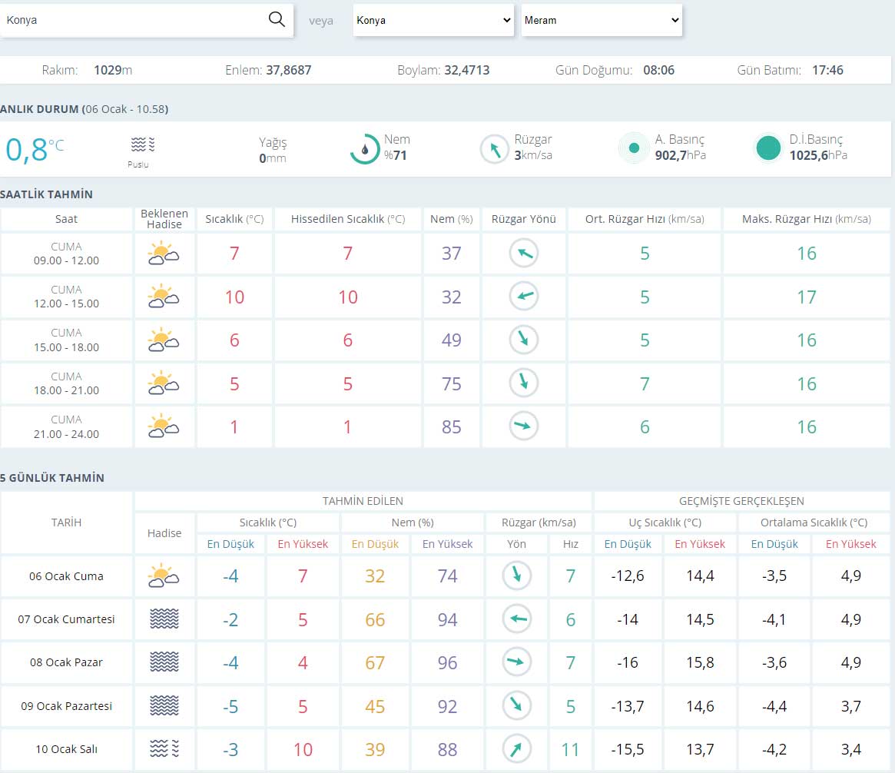Click the 08 Ocak Pazar fog icon
The image size is (895, 773).
(x=164, y=662)
